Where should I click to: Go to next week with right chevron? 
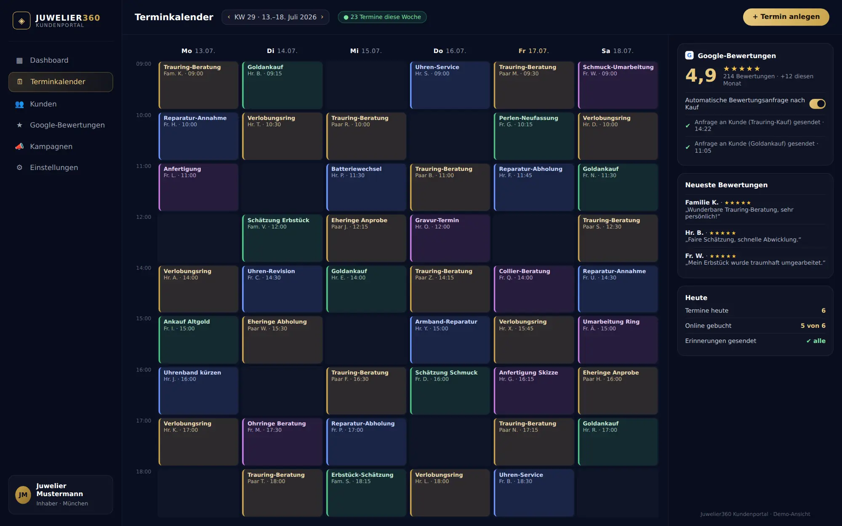[322, 17]
